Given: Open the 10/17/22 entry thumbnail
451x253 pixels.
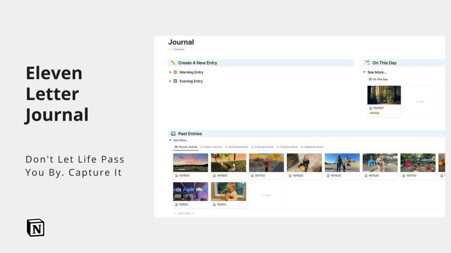Looking at the screenshot, I should [267, 163].
